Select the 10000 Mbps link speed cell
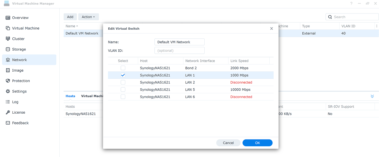This screenshot has height=157, width=379. [x=240, y=89]
